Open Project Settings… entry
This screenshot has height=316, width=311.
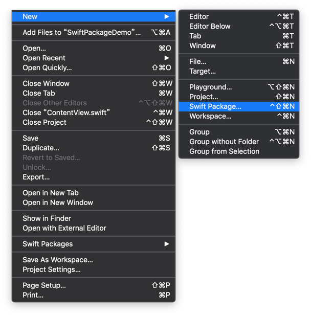pyautogui.click(x=94, y=269)
